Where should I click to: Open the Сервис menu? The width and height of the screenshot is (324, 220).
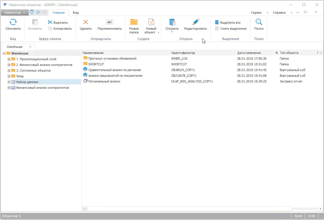tap(256, 13)
